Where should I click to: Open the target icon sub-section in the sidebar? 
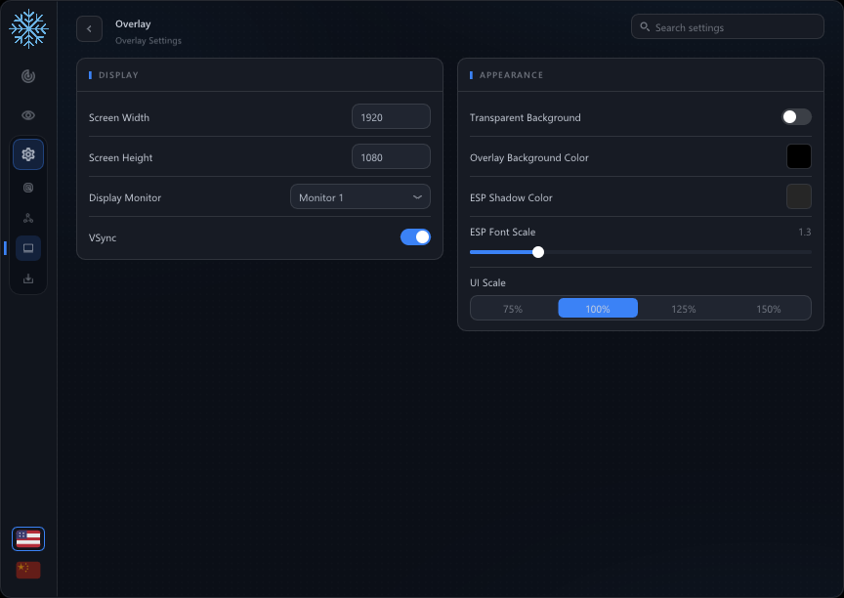point(28,188)
